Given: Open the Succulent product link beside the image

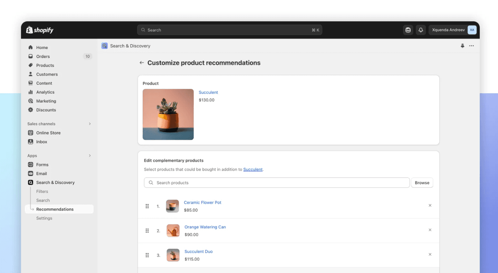Looking at the screenshot, I should (x=208, y=92).
